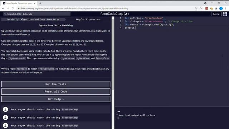
Task: Click the /ignorecase/i code example
Action: point(17,58)
